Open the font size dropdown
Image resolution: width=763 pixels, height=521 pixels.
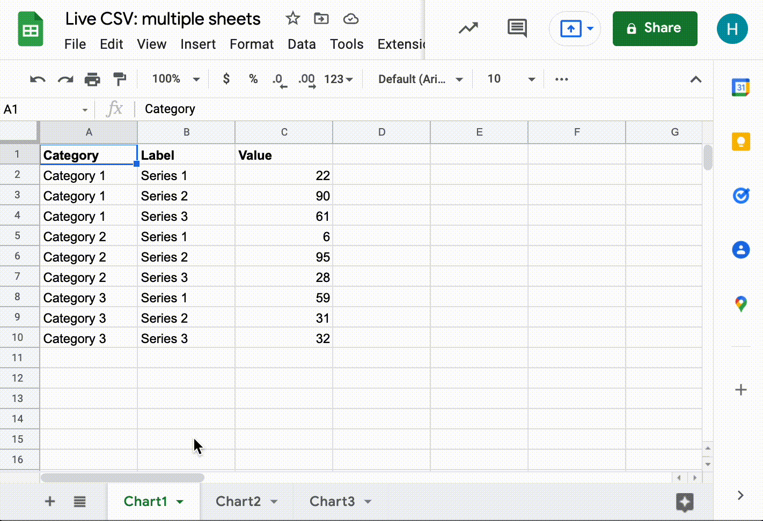[508, 79]
